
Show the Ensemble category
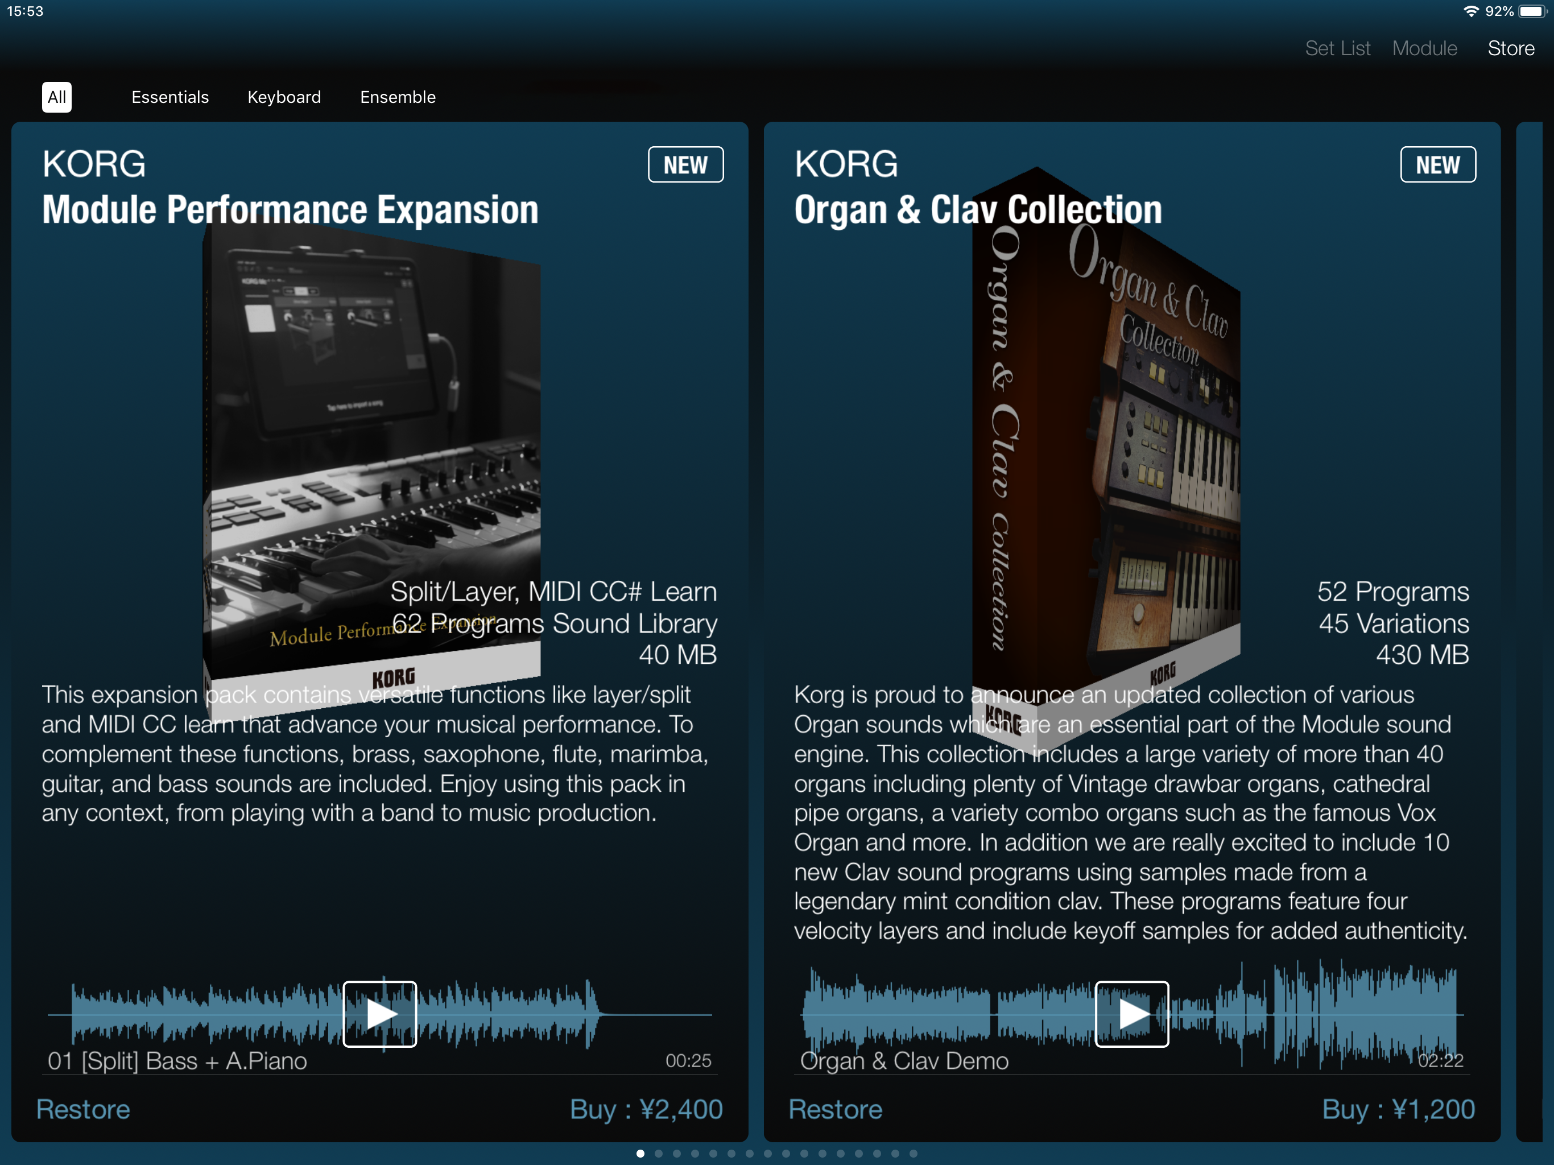398,97
